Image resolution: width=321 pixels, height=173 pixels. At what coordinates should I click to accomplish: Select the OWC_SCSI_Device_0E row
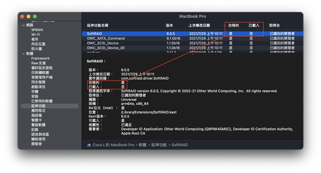pyautogui.click(x=193, y=48)
